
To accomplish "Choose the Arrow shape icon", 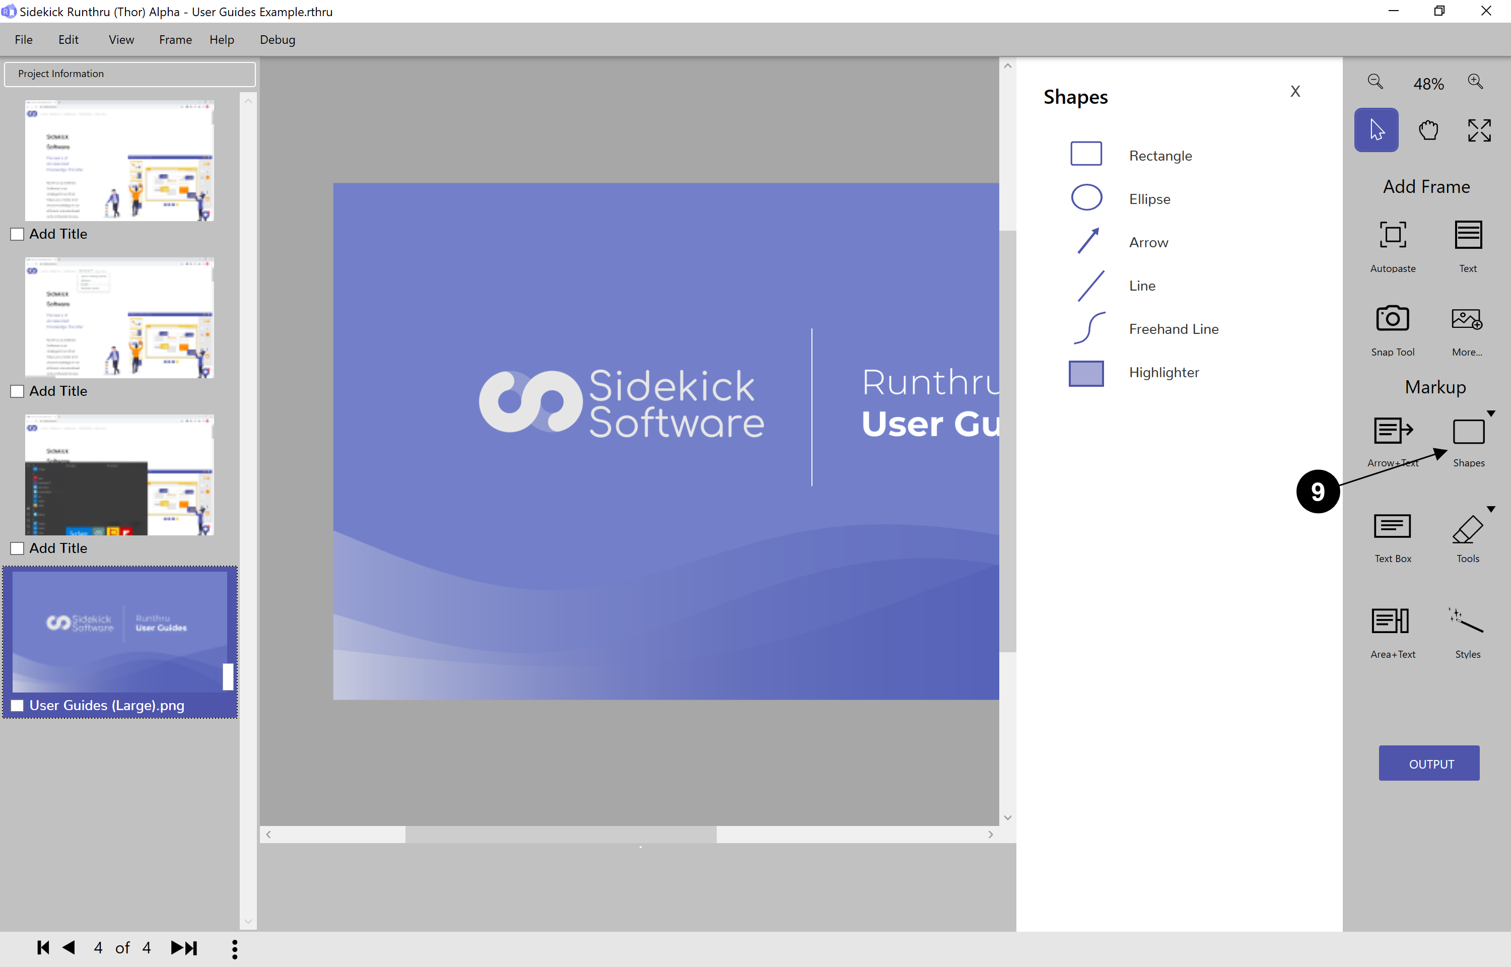I will (x=1088, y=241).
